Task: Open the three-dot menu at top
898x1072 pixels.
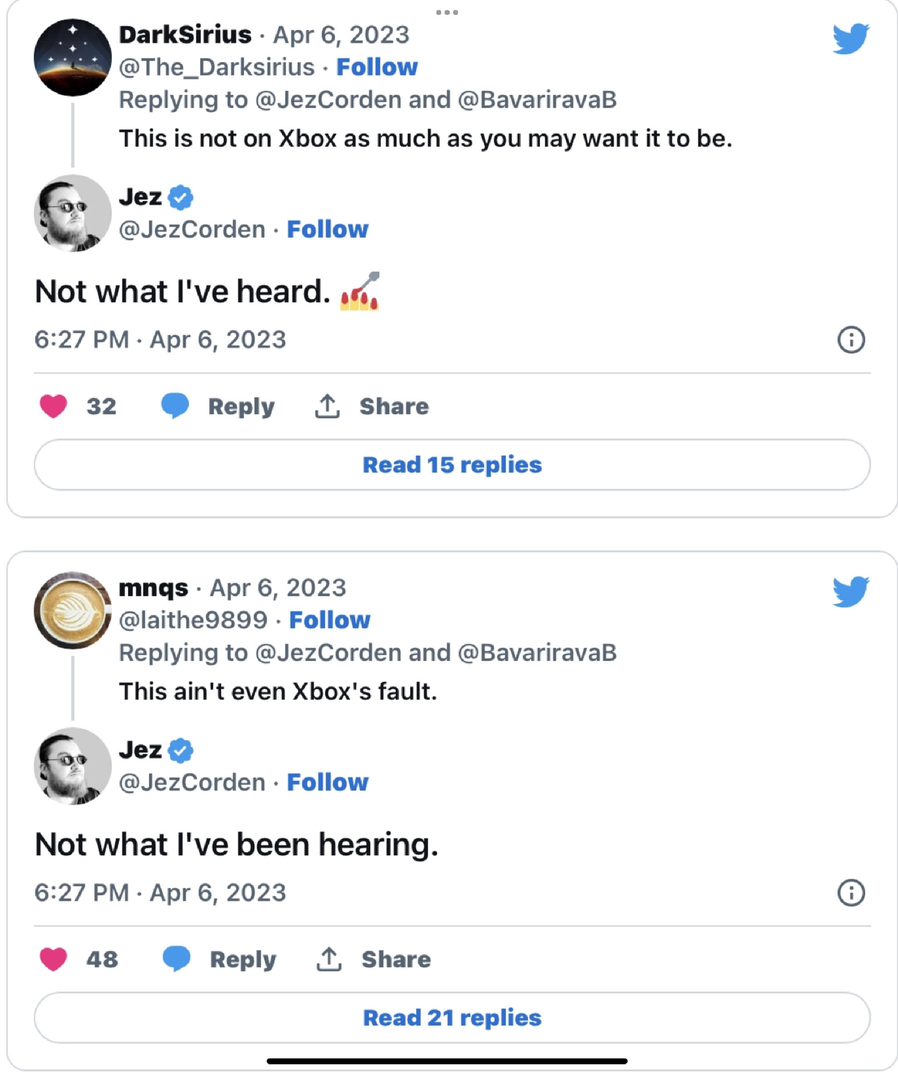Action: (447, 12)
